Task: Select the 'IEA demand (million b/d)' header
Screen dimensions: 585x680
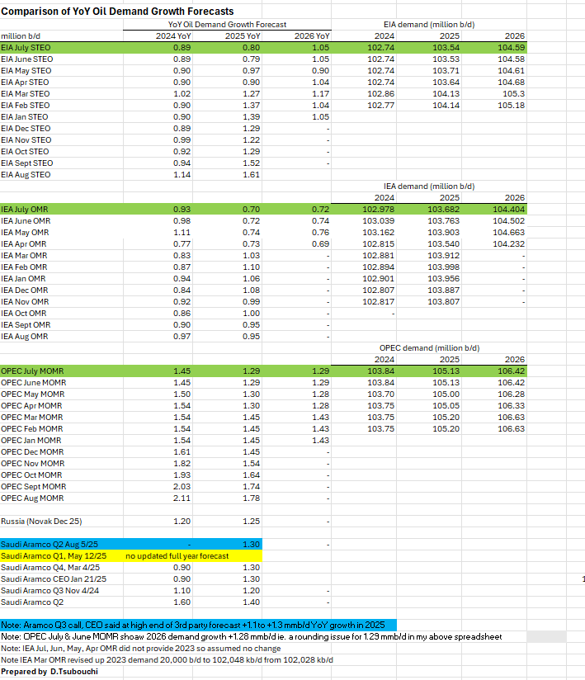Action: tap(429, 187)
